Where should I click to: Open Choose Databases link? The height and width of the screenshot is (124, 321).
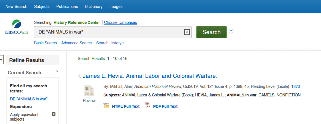120,22
